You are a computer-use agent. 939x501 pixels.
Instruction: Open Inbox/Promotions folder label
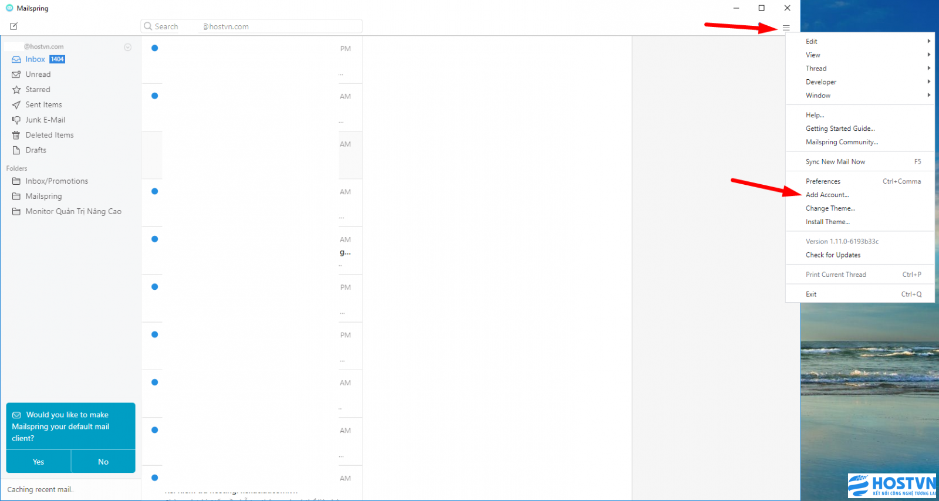tap(57, 181)
